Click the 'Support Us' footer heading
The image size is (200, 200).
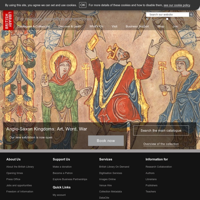pos(61,159)
